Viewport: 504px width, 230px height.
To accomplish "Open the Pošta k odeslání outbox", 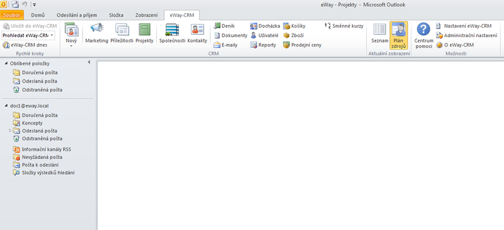I will pyautogui.click(x=36, y=165).
